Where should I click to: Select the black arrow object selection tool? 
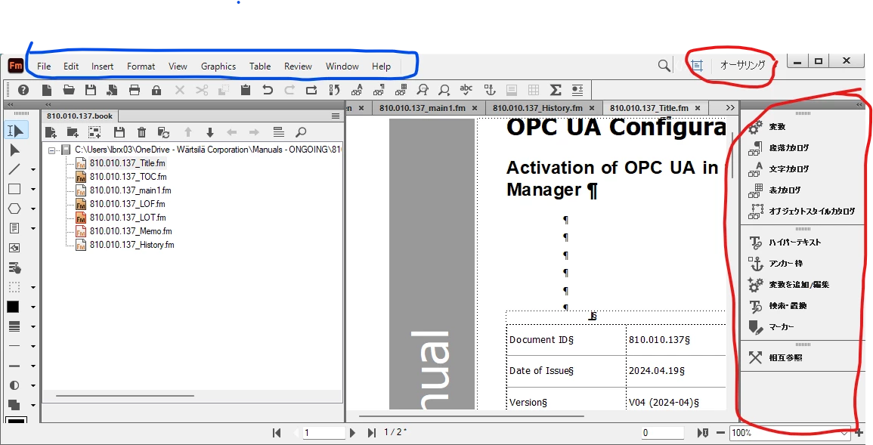(x=14, y=150)
